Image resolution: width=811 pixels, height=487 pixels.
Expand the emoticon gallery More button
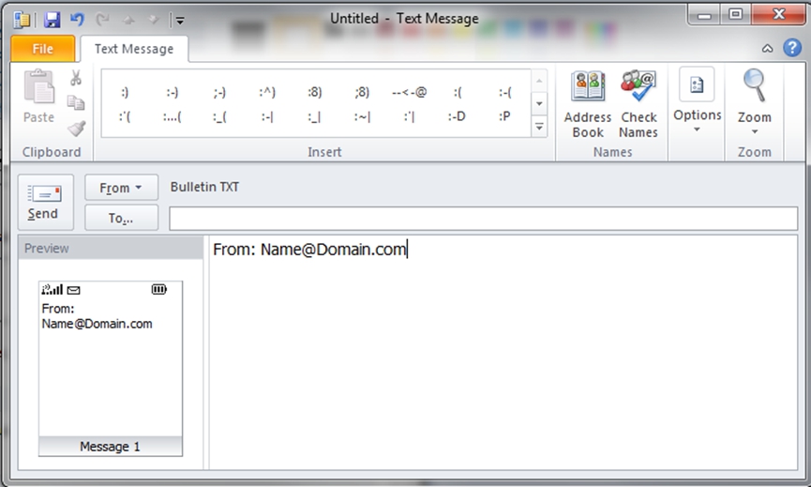pos(539,127)
